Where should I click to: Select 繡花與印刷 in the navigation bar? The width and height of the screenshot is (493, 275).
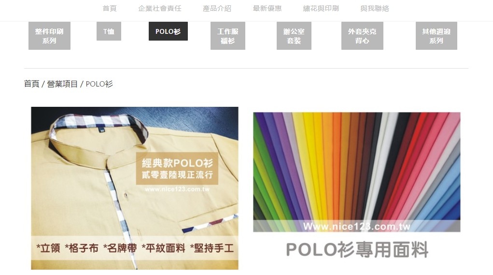point(321,9)
